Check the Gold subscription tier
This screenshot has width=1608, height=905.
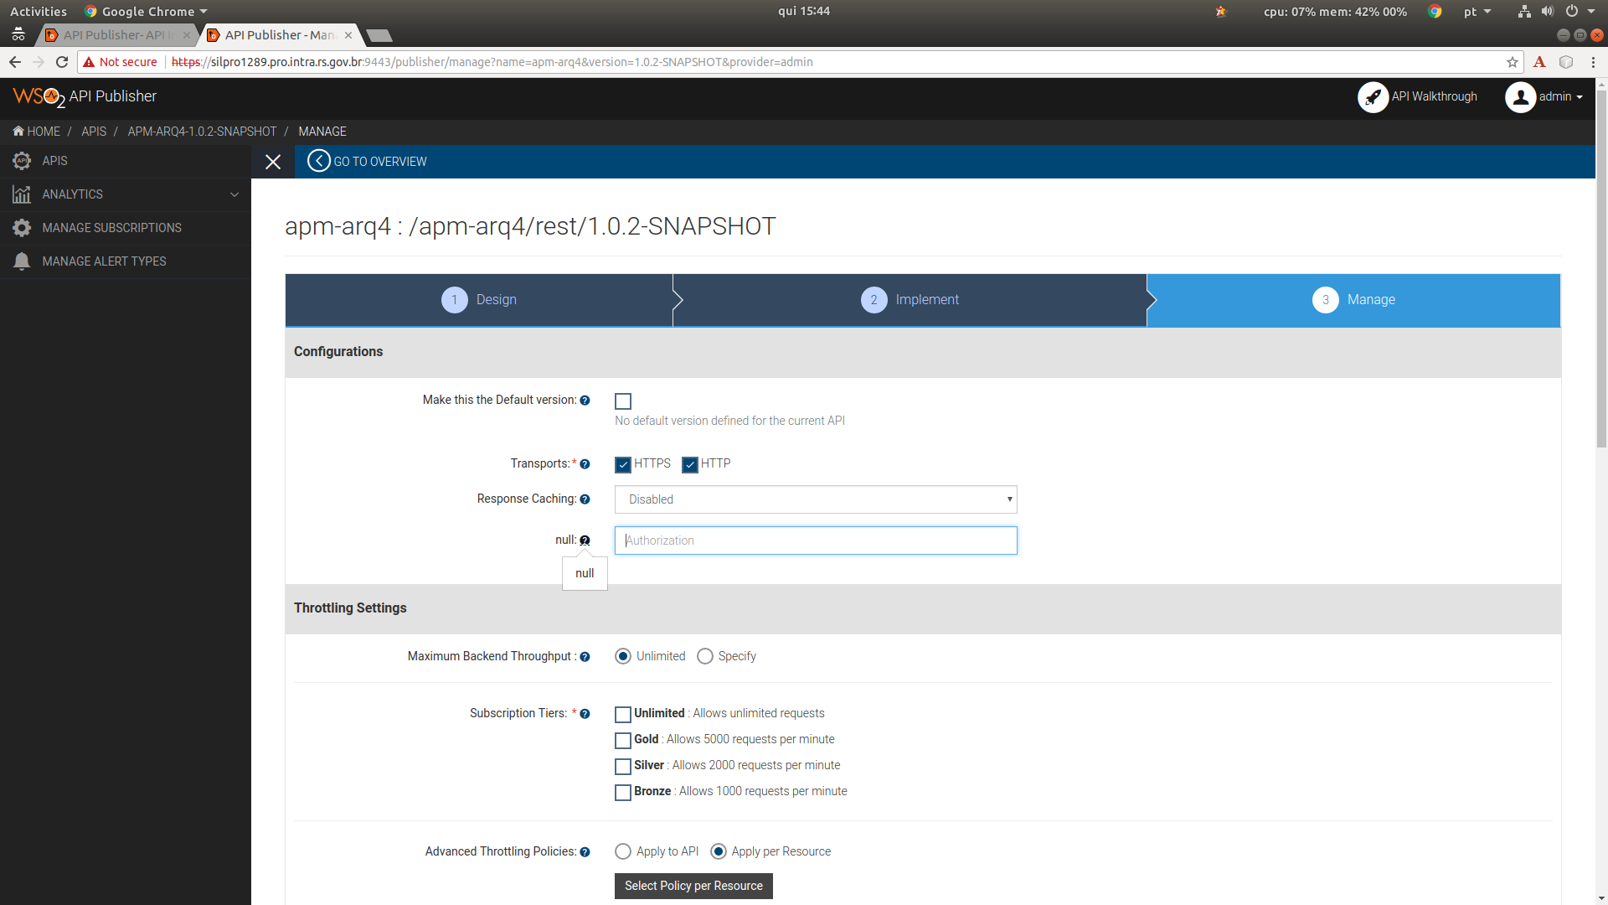(x=623, y=741)
